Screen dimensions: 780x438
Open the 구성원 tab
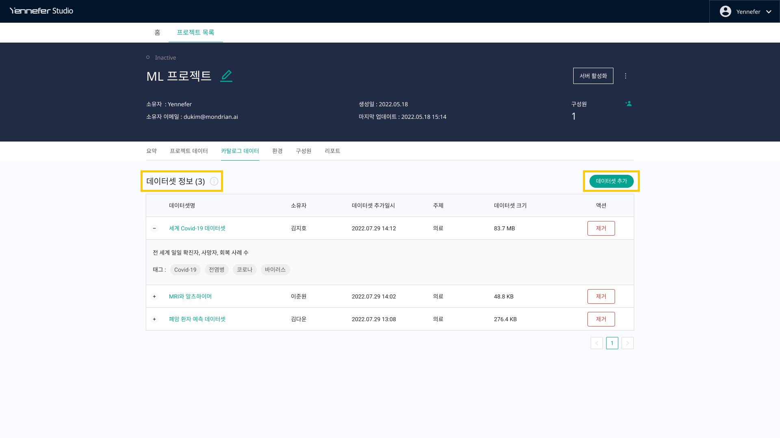[x=303, y=151]
